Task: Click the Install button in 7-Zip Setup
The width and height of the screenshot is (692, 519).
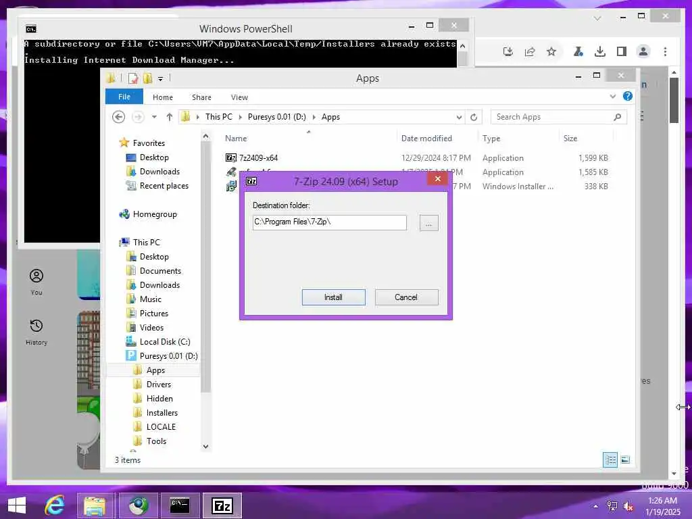Action: tap(333, 297)
